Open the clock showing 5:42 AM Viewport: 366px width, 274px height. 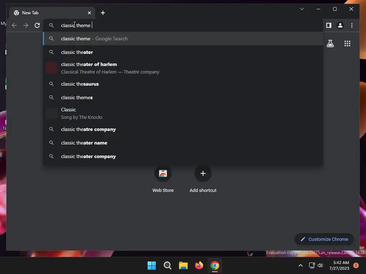(339, 265)
